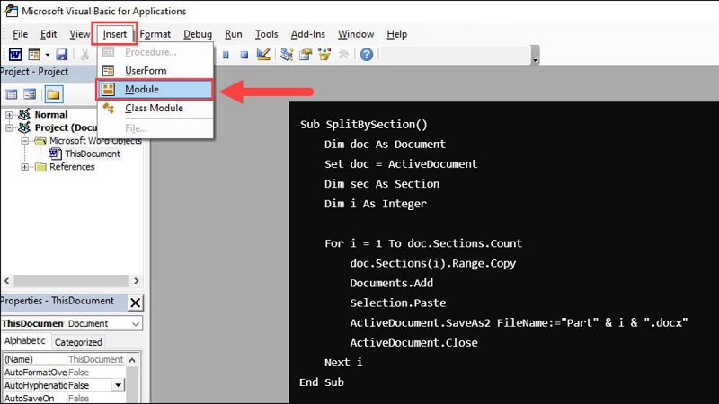The width and height of the screenshot is (719, 404).
Task: Click the Insert UserForm toolbar icon
Action: [x=34, y=55]
